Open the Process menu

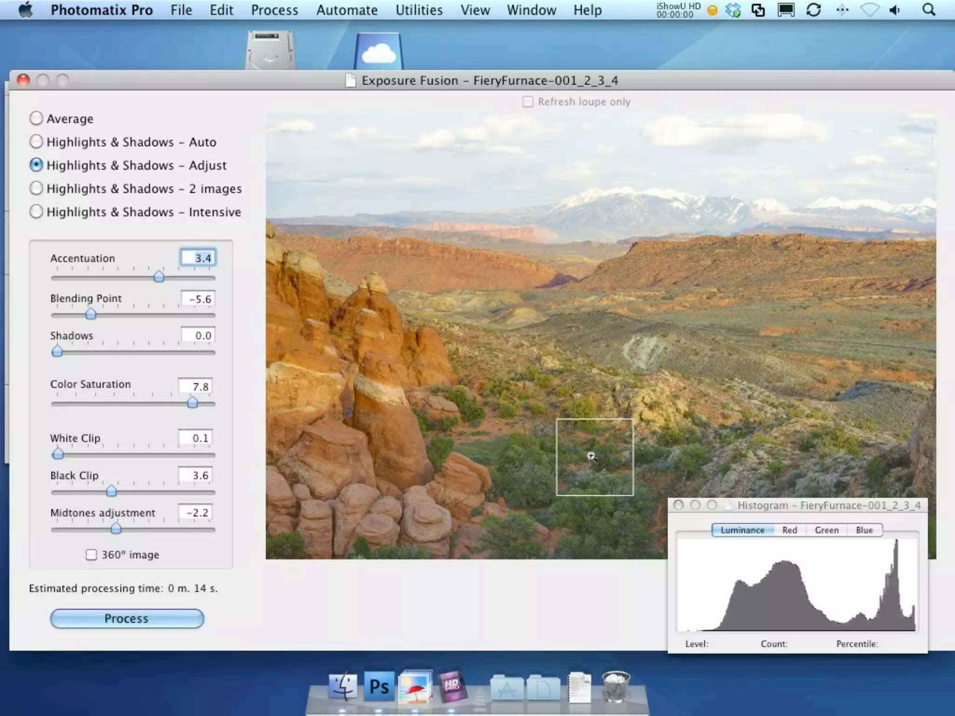point(274,10)
